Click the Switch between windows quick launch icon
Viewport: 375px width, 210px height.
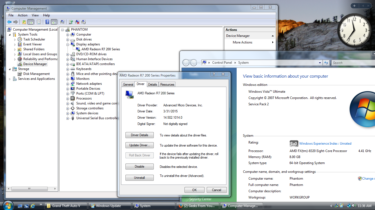point(26,206)
